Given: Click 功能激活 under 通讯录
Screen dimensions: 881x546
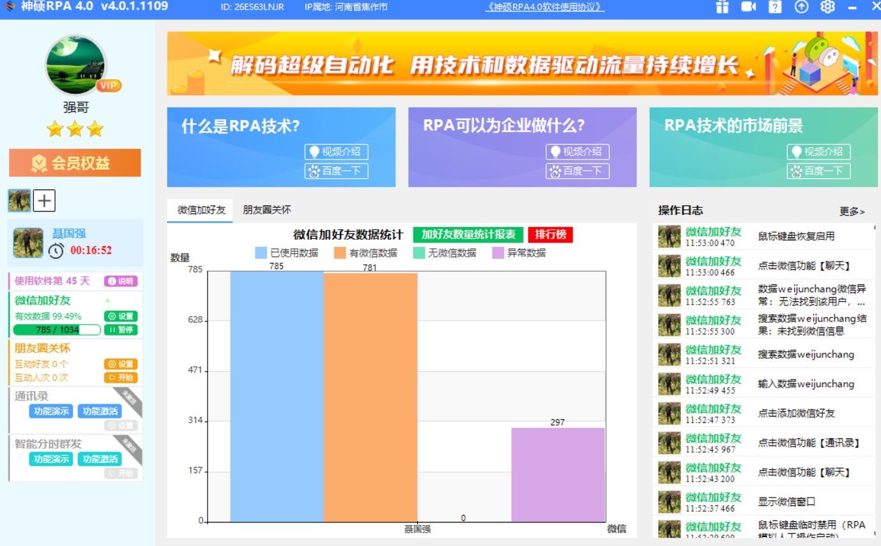Looking at the screenshot, I should [x=100, y=411].
